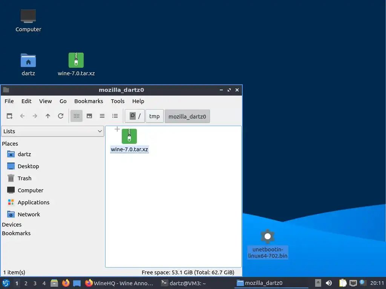The height and width of the screenshot is (289, 386).
Task: Switch to workspace 1
Action: tap(17, 283)
